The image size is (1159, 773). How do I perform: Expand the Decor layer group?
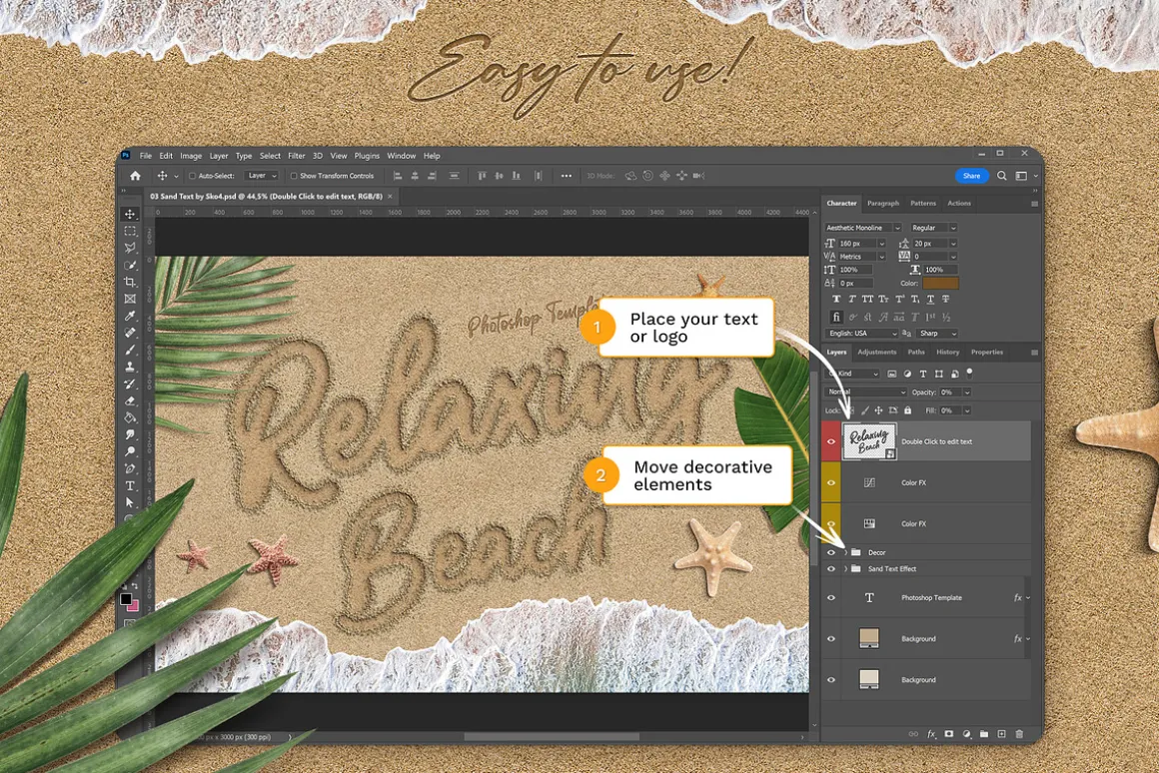(846, 552)
